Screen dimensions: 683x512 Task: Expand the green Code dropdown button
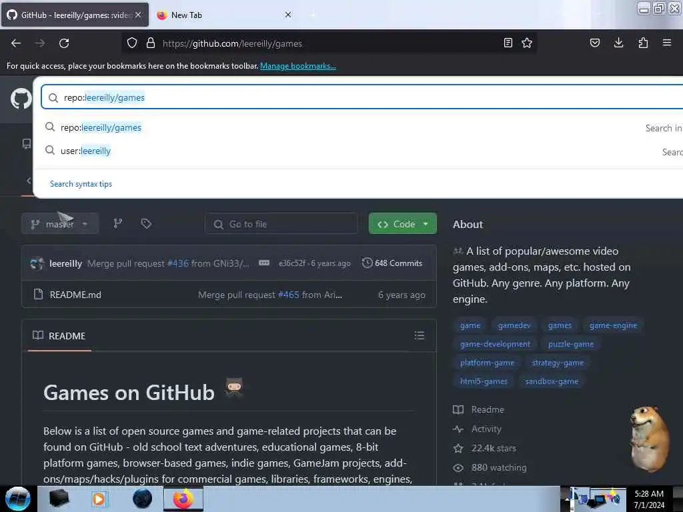[x=402, y=224]
